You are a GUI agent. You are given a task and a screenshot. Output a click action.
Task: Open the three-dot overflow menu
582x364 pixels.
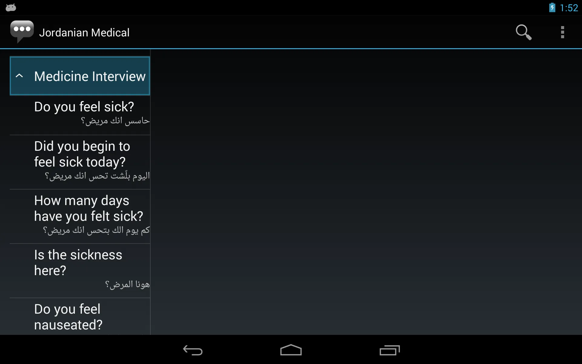click(x=563, y=32)
